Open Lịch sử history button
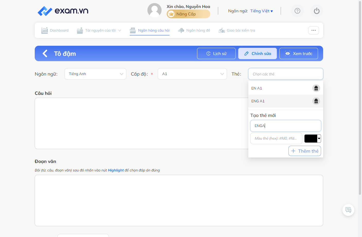The height and width of the screenshot is (237, 362). pos(216,53)
